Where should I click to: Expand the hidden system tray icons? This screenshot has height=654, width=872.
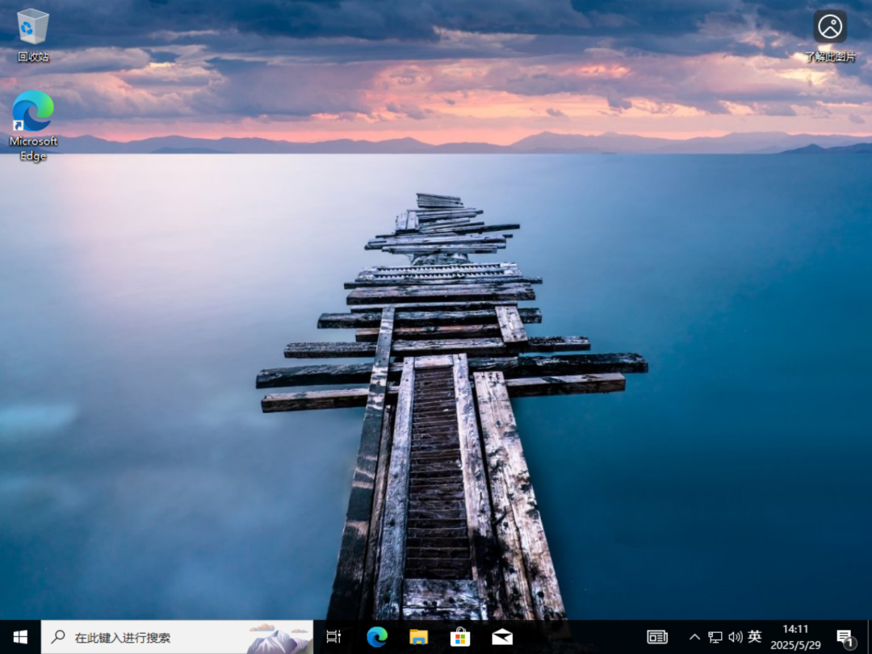(x=694, y=637)
